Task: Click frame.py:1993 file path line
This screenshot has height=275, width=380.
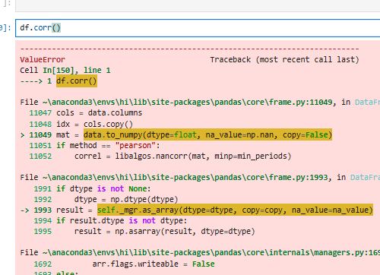Action: (200, 178)
